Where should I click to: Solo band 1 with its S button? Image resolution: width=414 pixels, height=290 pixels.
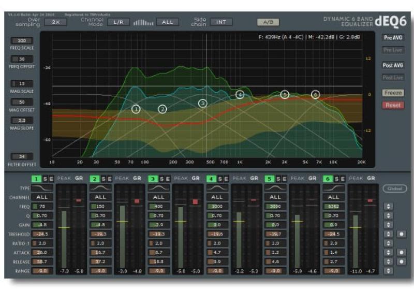(x=44, y=179)
